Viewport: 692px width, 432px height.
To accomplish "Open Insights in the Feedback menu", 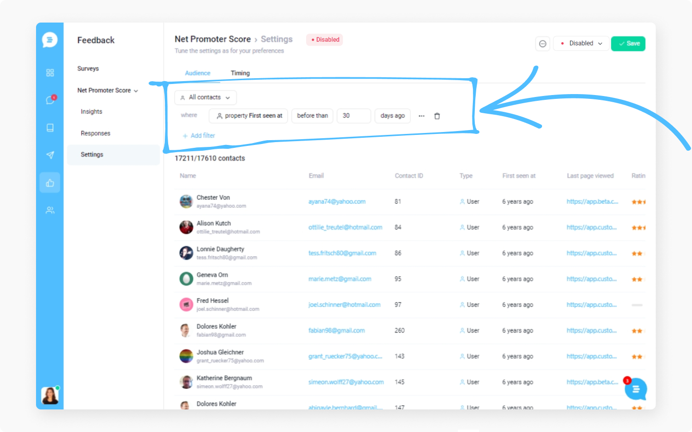I will (91, 111).
